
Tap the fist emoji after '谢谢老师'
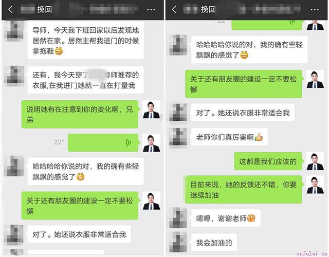coord(251,218)
